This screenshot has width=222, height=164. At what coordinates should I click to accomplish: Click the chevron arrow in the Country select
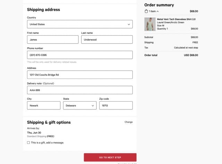(129, 24)
